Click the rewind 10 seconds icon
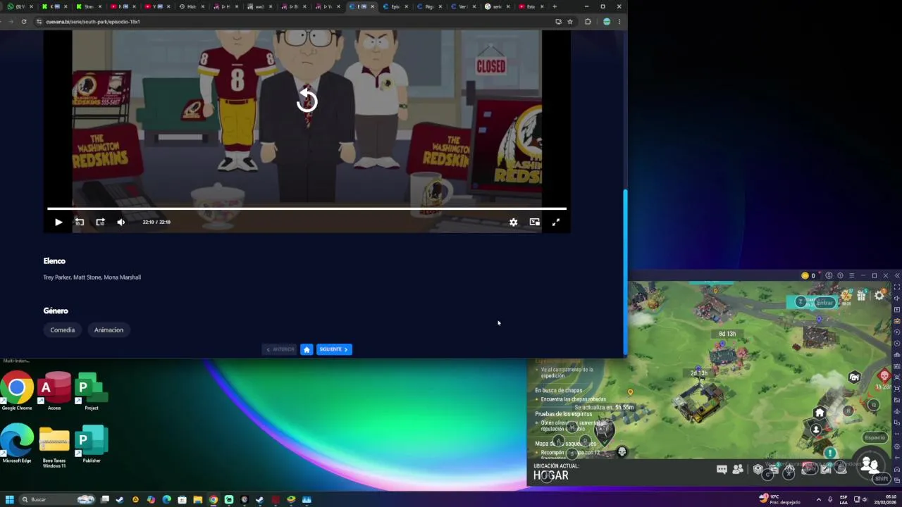This screenshot has height=507, width=902. pyautogui.click(x=79, y=223)
